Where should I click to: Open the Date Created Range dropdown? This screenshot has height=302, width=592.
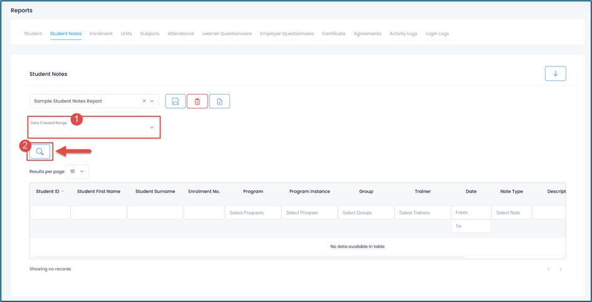coord(94,127)
